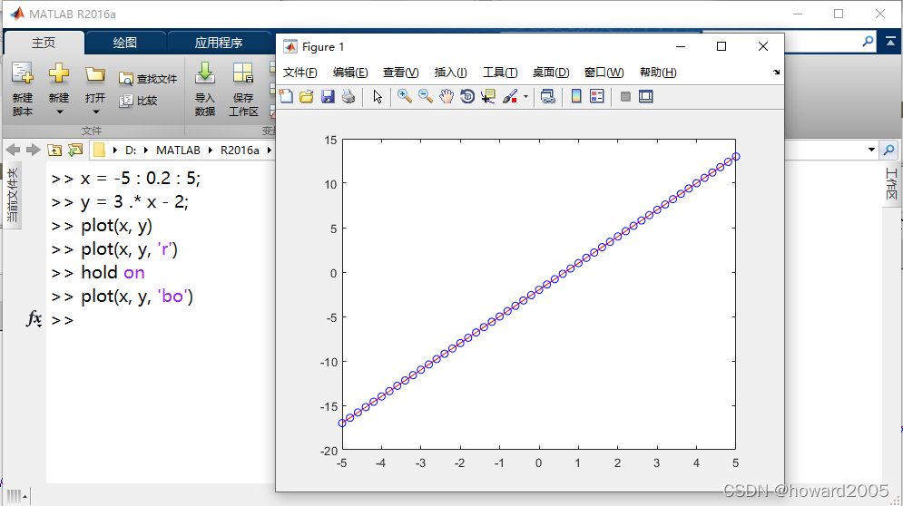The width and height of the screenshot is (903, 506).
Task: Click search folder magnifier beside address bar
Action: 889,151
